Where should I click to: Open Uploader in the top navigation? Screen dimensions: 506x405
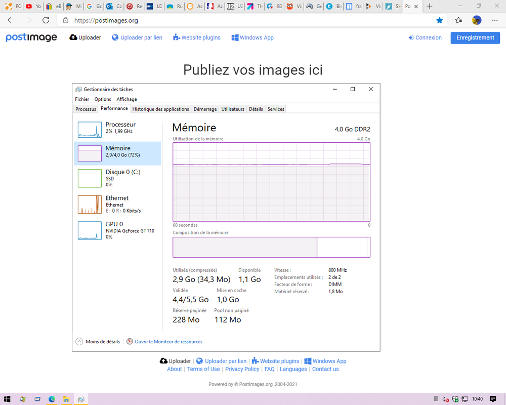85,37
